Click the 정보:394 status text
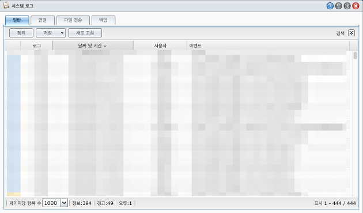The width and height of the screenshot is (363, 213). pyautogui.click(x=82, y=203)
